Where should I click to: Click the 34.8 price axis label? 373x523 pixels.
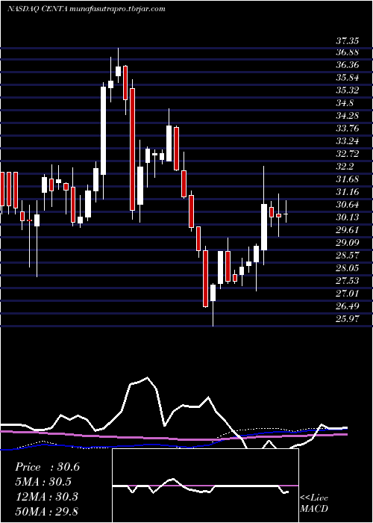[x=345, y=103]
